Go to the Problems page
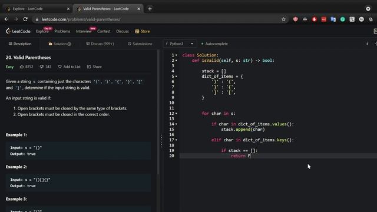Screen dimensions: 377x212 (x=62, y=31)
